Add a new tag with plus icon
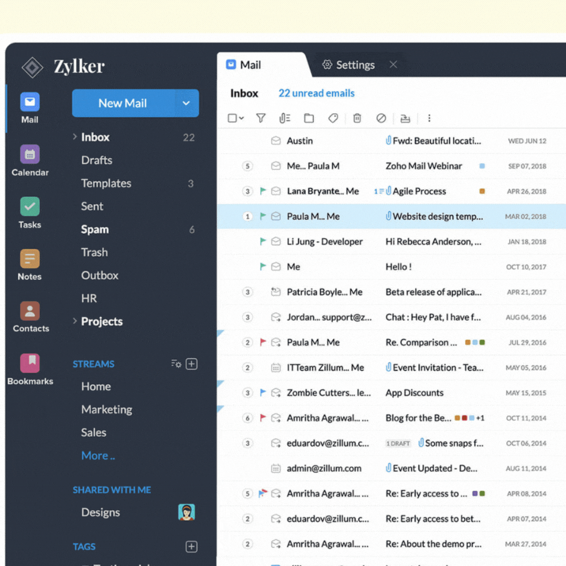566x566 pixels. click(x=192, y=547)
